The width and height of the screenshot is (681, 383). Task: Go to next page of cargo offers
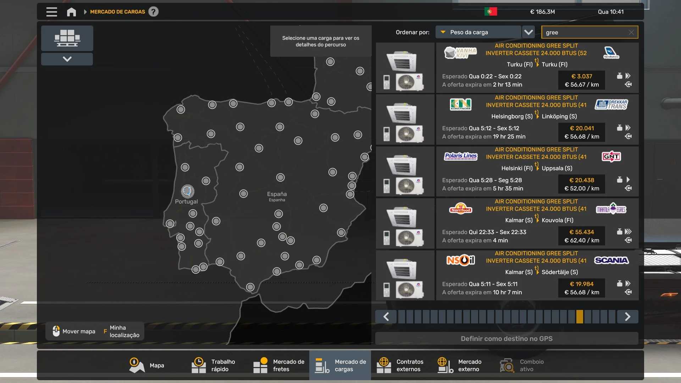click(x=627, y=317)
